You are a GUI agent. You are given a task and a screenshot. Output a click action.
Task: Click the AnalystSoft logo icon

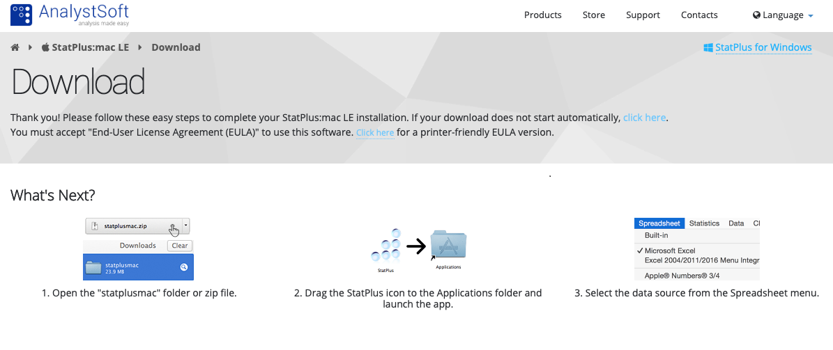(x=21, y=15)
